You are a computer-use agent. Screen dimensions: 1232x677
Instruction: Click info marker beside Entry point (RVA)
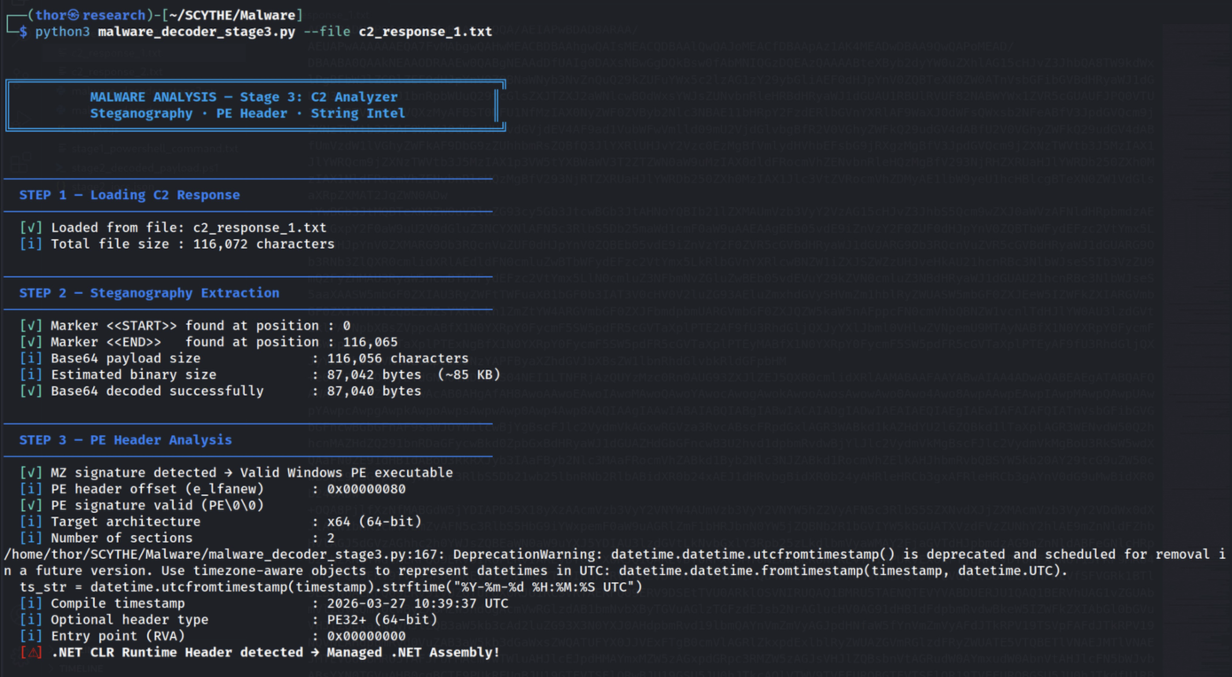pos(31,636)
